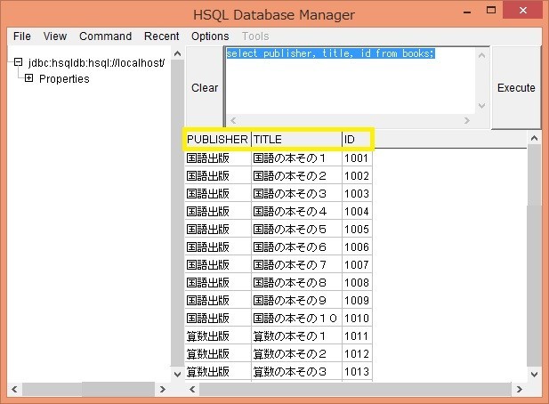Select title cell 算数の本その１
This screenshot has height=404, width=549.
[296, 335]
